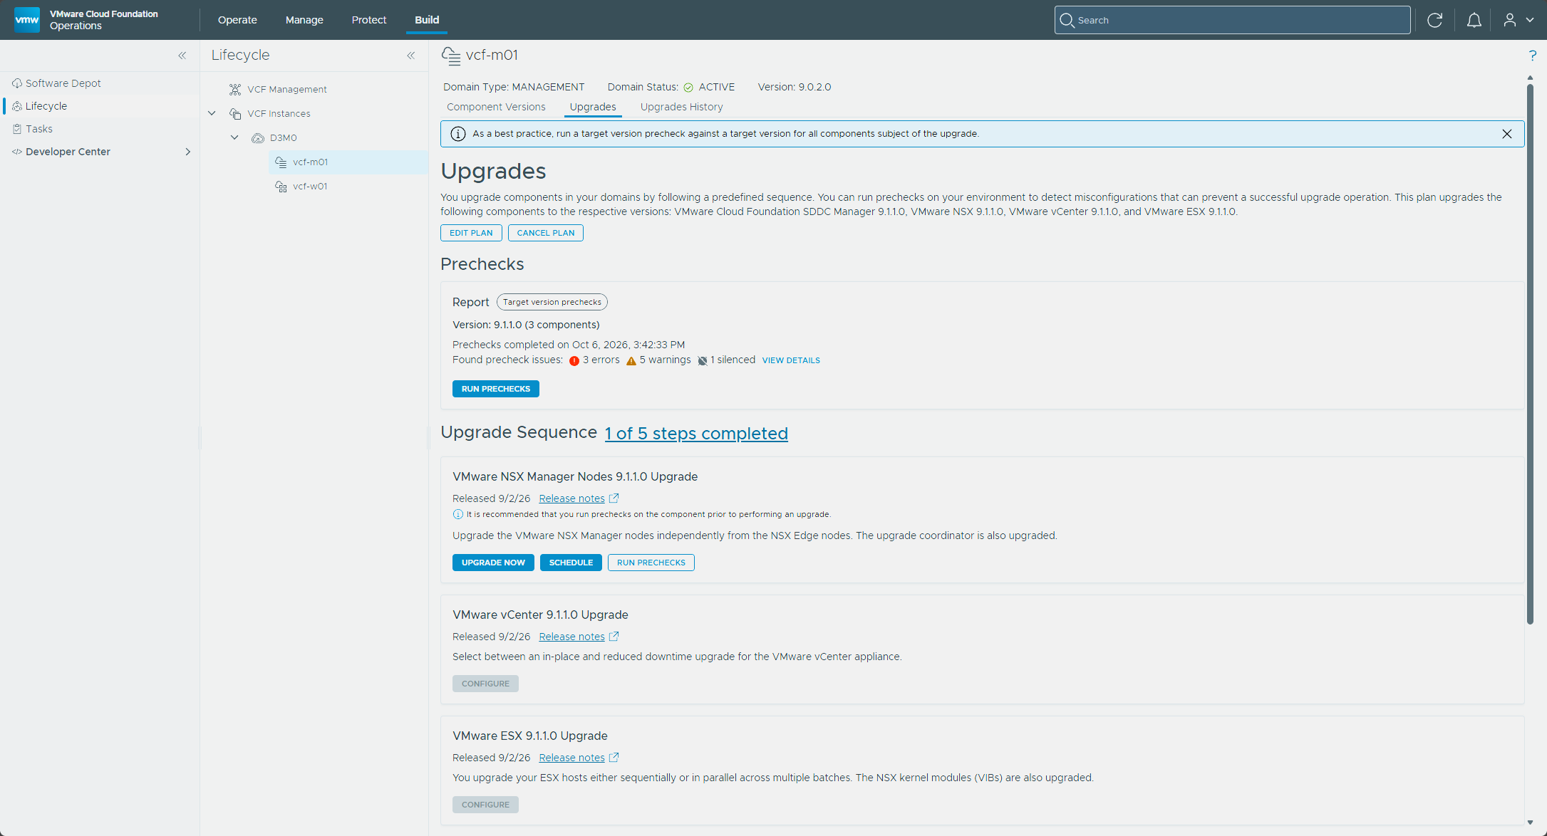Image resolution: width=1547 pixels, height=836 pixels.
Task: Click the blue RUN PRECHECKS button in Report
Action: tap(496, 389)
